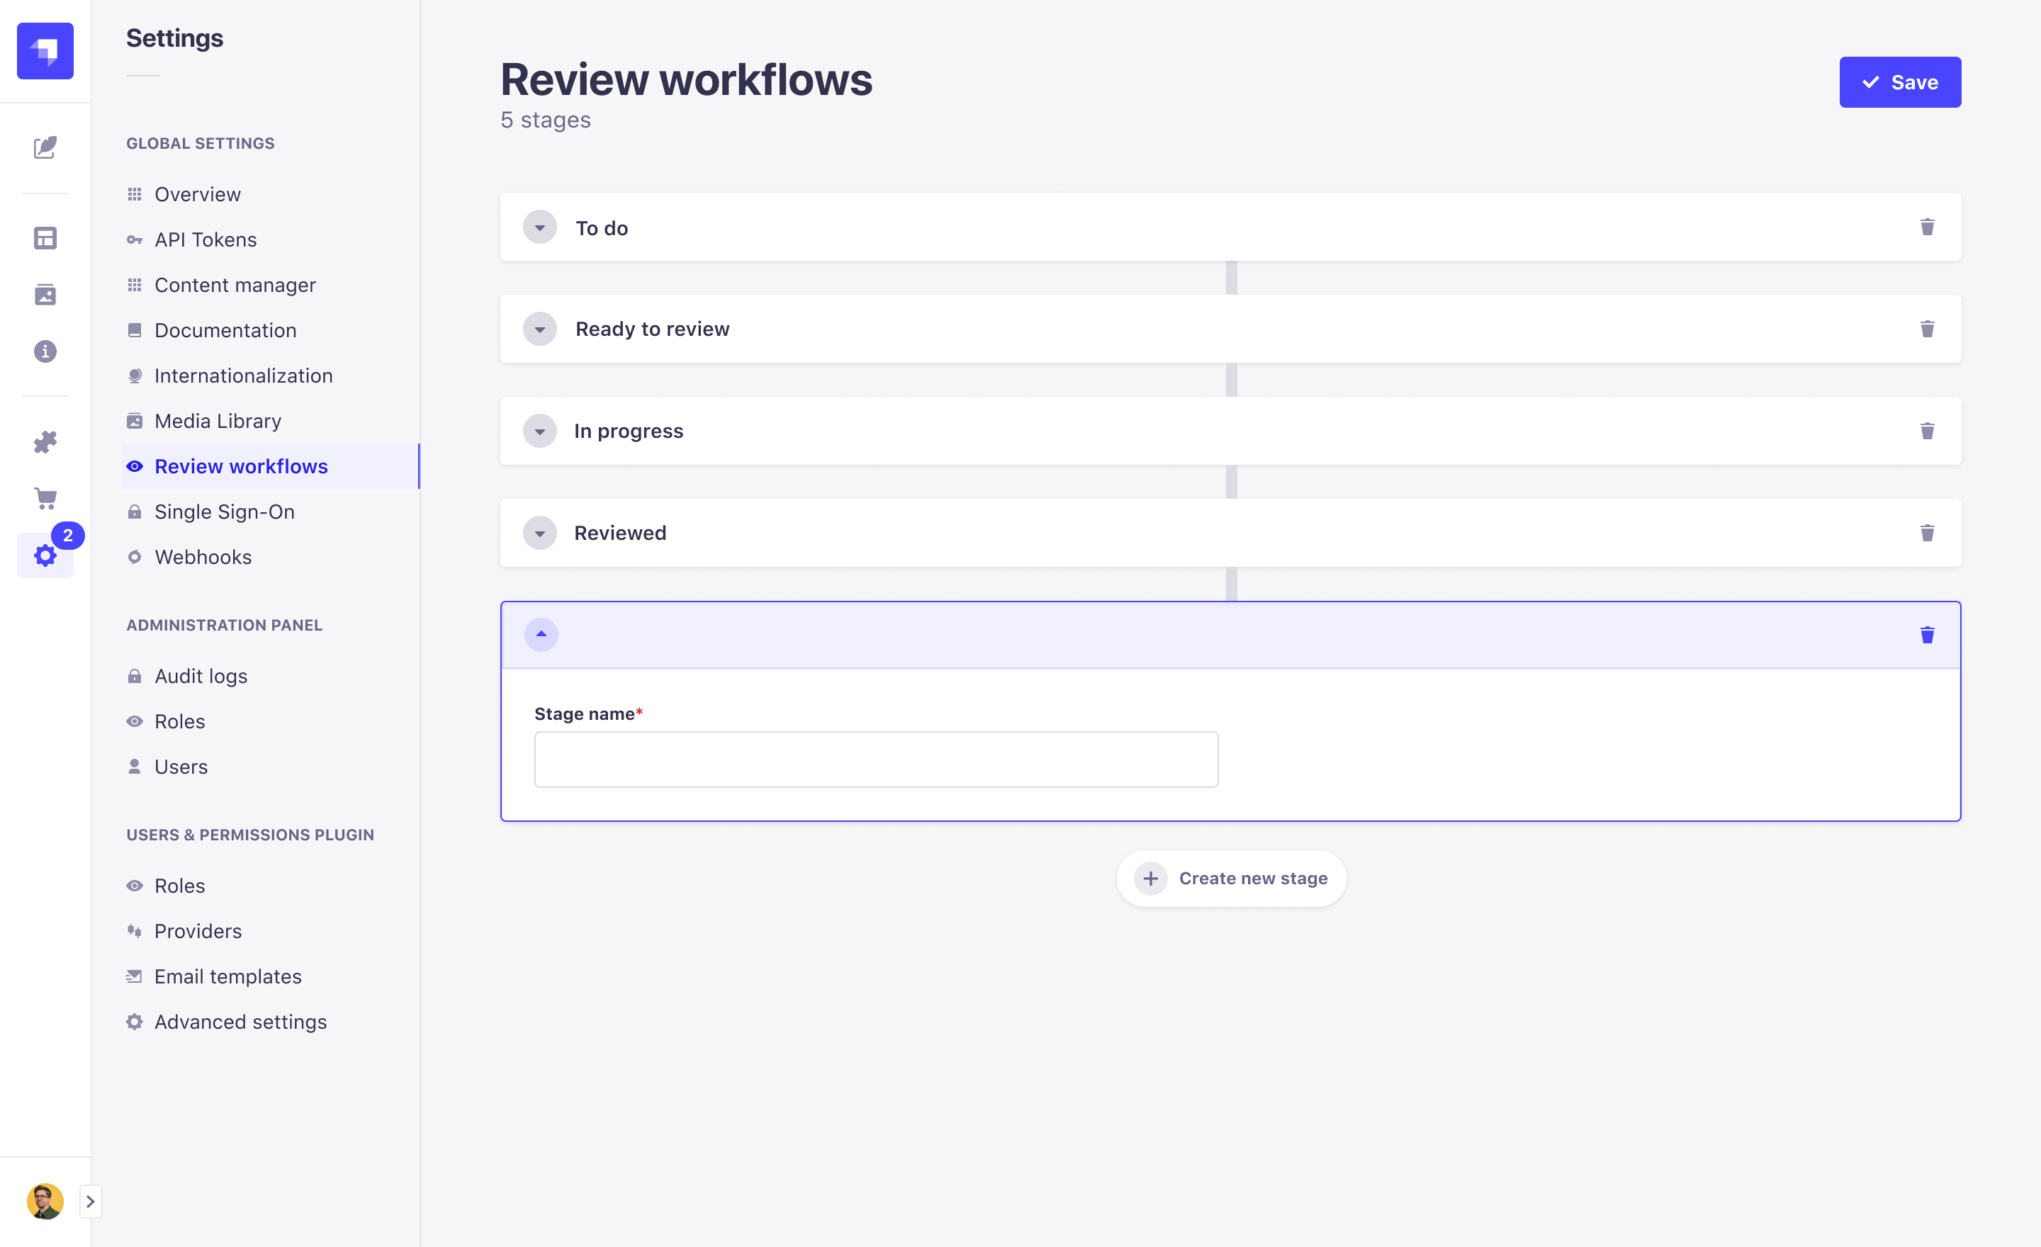Screen dimensions: 2041x1247
Task: Open Content-Type Builder layout icon
Action: [45, 239]
